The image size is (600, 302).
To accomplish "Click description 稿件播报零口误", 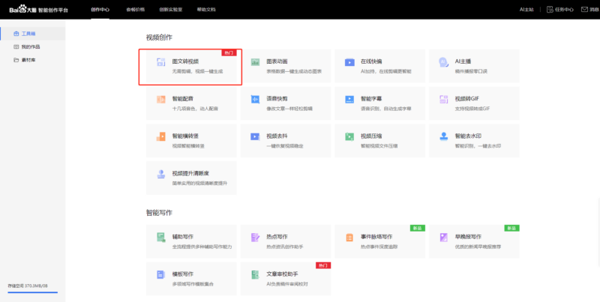I will [471, 71].
